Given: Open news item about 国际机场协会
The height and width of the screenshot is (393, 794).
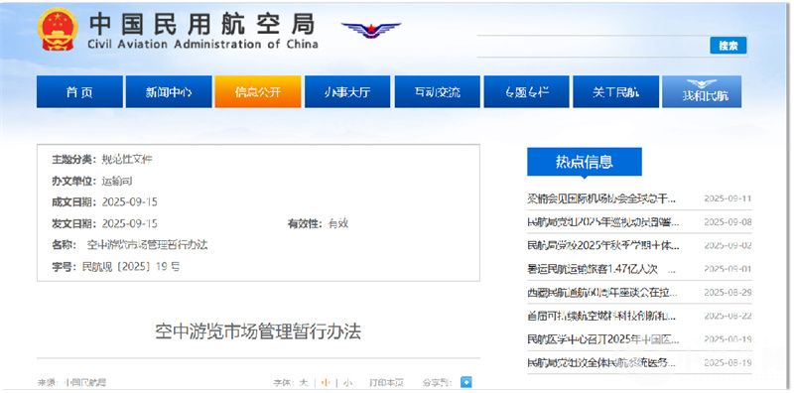Looking at the screenshot, I should pos(601,198).
